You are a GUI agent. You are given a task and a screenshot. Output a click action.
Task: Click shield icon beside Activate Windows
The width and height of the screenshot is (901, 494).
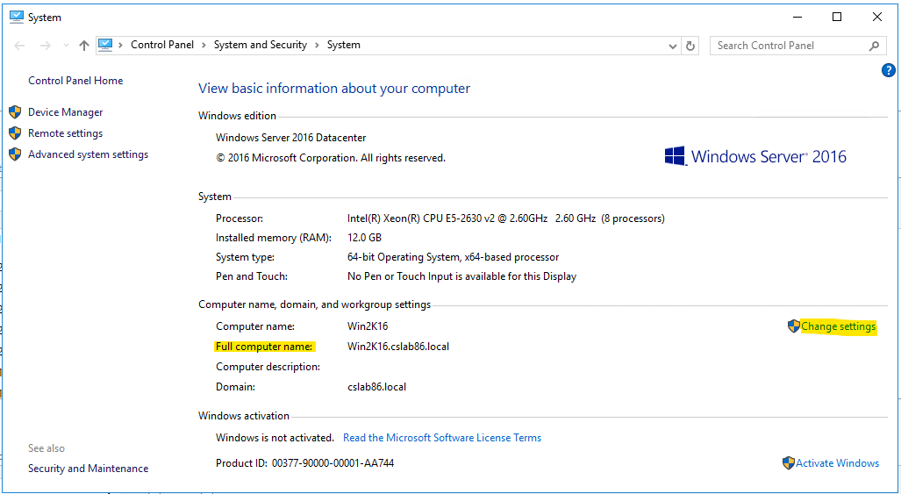(789, 463)
